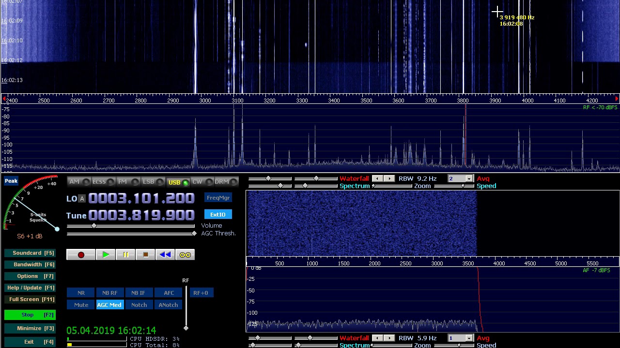
Task: Toggle the NB RF noise blanker
Action: click(109, 293)
